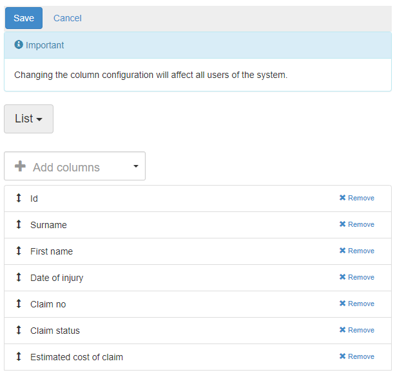The width and height of the screenshot is (395, 377).
Task: Click the reorder arrow for Date of injury
Action: tap(19, 277)
